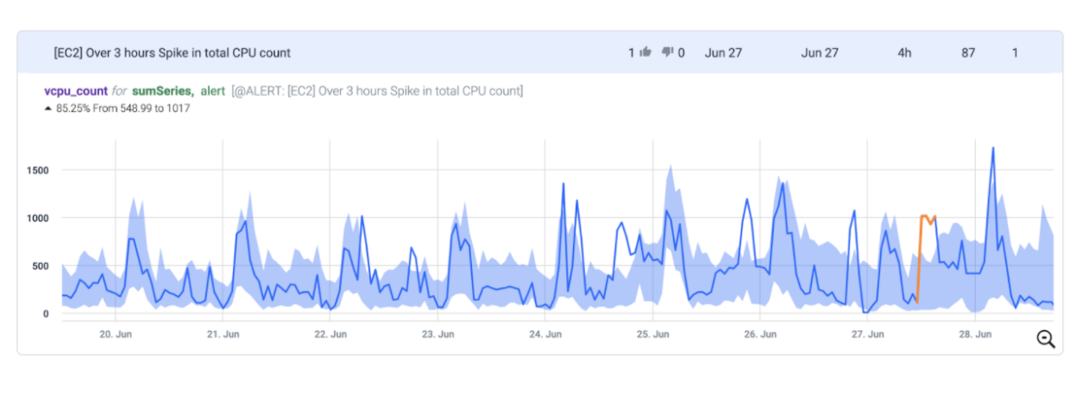Click the zoom magnifier icon on chart
Screen dimensions: 1089x398
click(x=1046, y=339)
